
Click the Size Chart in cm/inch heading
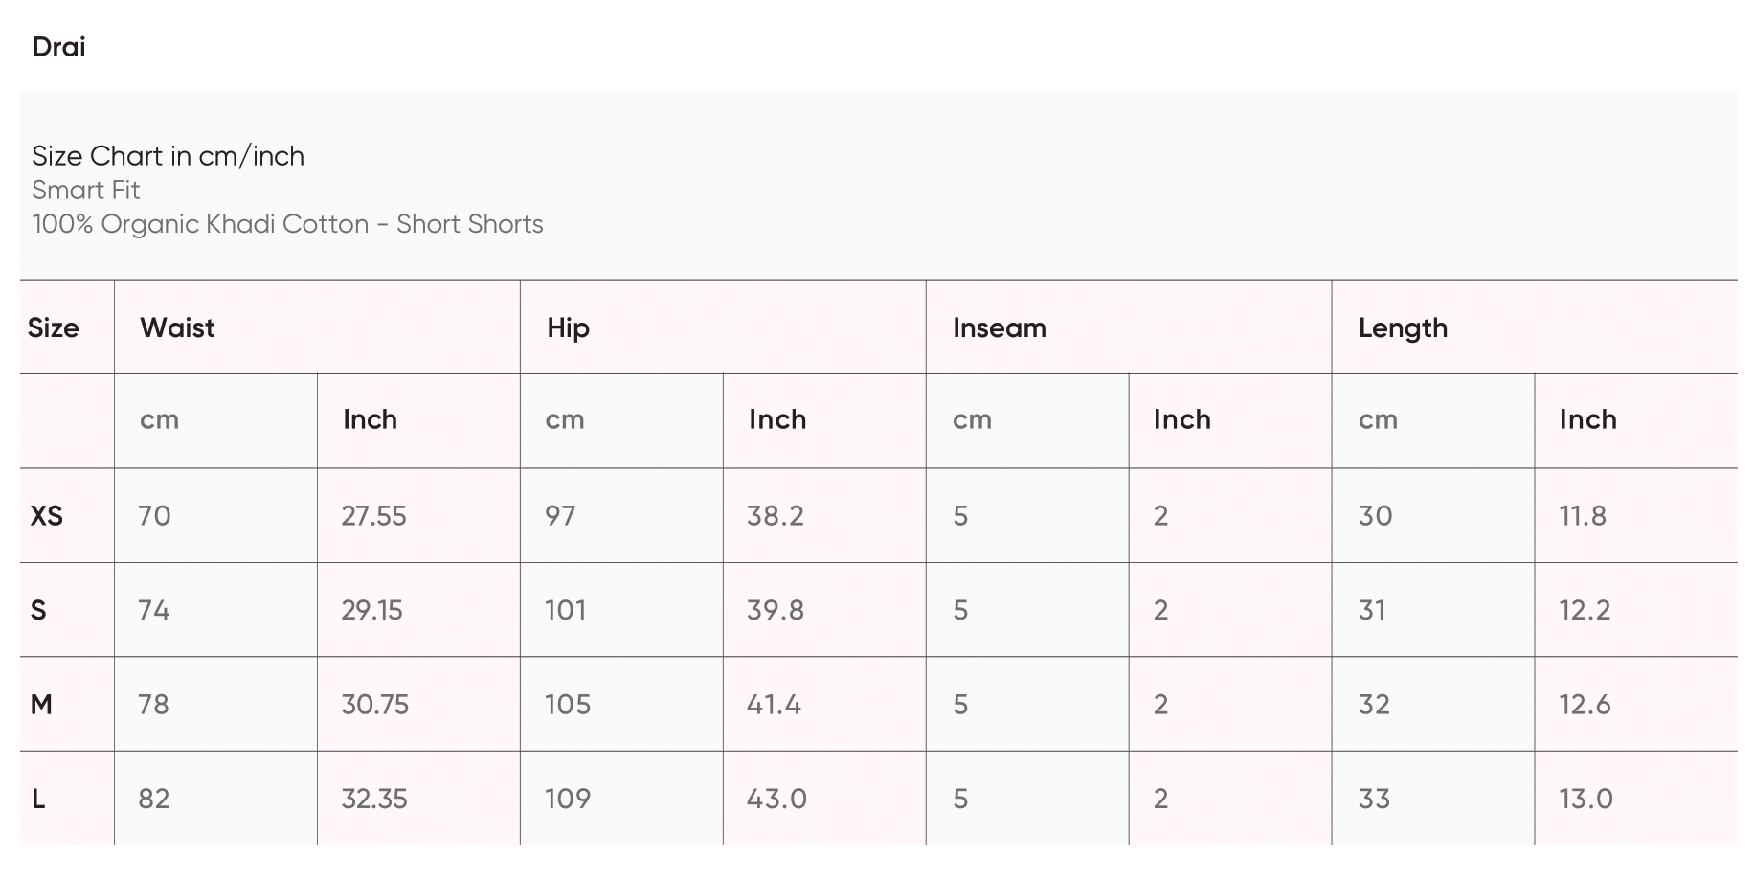pos(168,156)
